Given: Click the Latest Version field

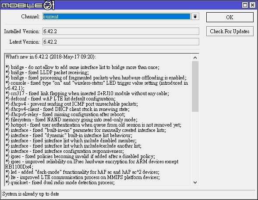Looking at the screenshot, I should (121, 41).
